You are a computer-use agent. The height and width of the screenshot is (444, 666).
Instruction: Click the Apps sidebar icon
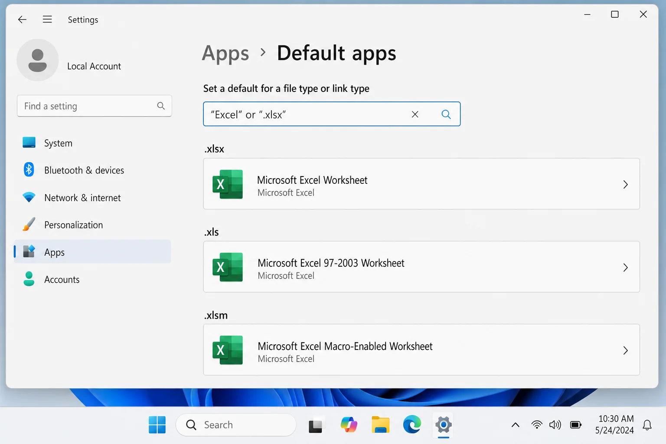tap(29, 251)
